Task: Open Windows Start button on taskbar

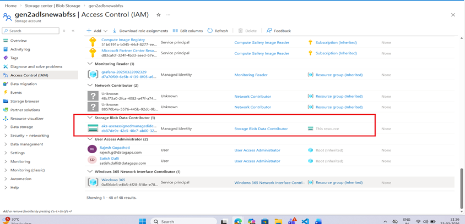Action: pos(142,221)
